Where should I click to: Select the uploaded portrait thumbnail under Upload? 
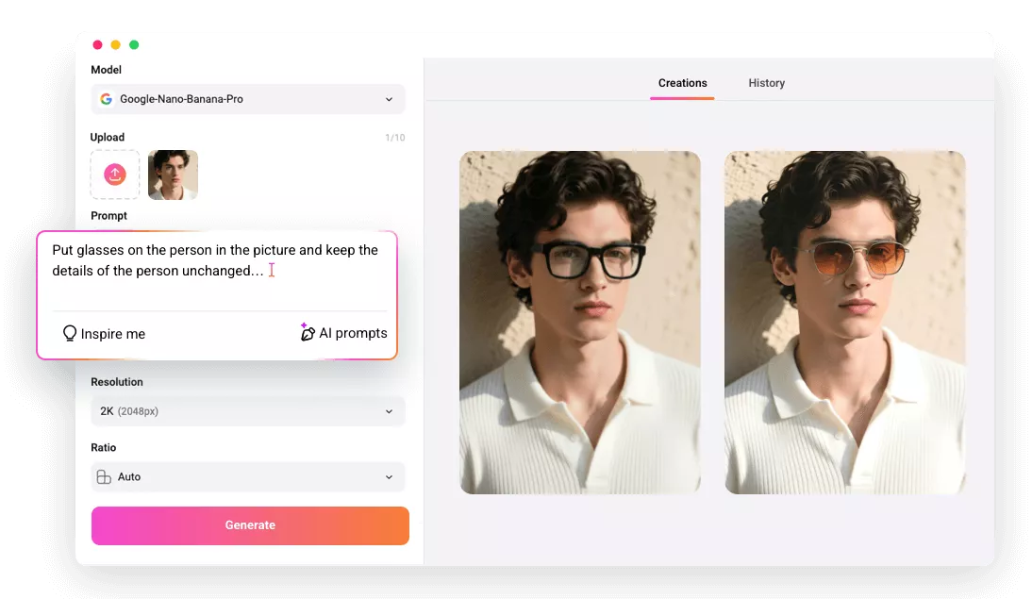coord(173,174)
